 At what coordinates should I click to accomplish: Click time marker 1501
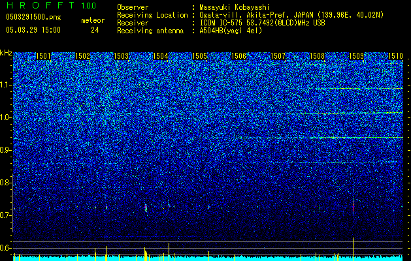point(44,56)
